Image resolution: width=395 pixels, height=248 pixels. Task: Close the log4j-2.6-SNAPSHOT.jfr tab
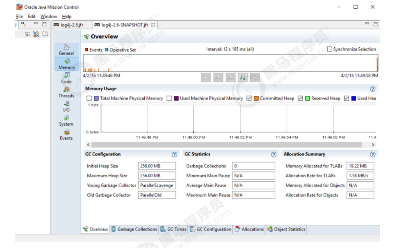[153, 25]
